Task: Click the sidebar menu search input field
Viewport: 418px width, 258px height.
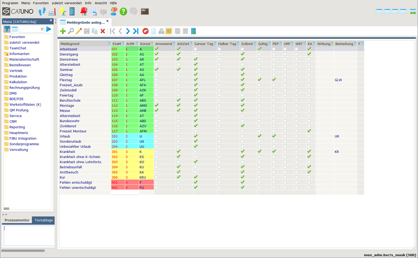Action: [30, 29]
